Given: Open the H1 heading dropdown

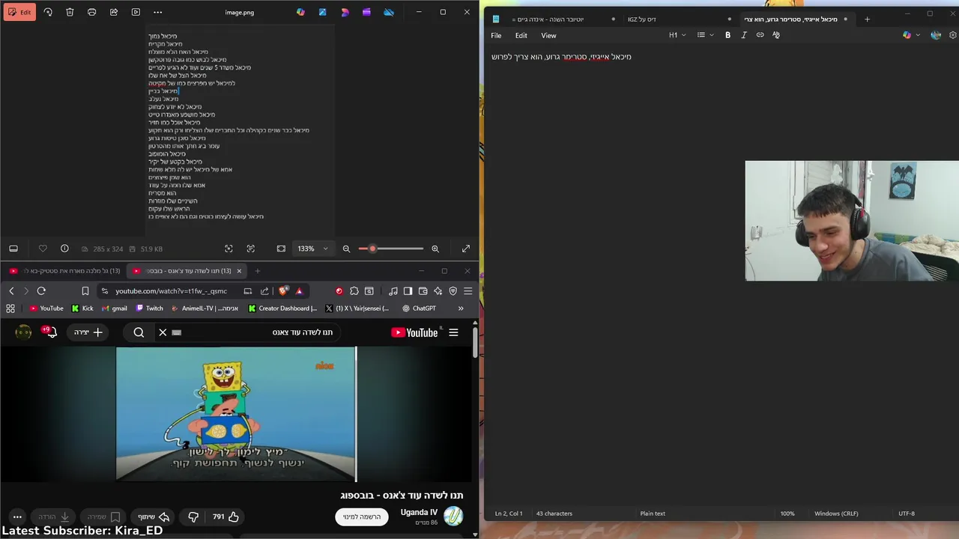Looking at the screenshot, I should pos(677,35).
